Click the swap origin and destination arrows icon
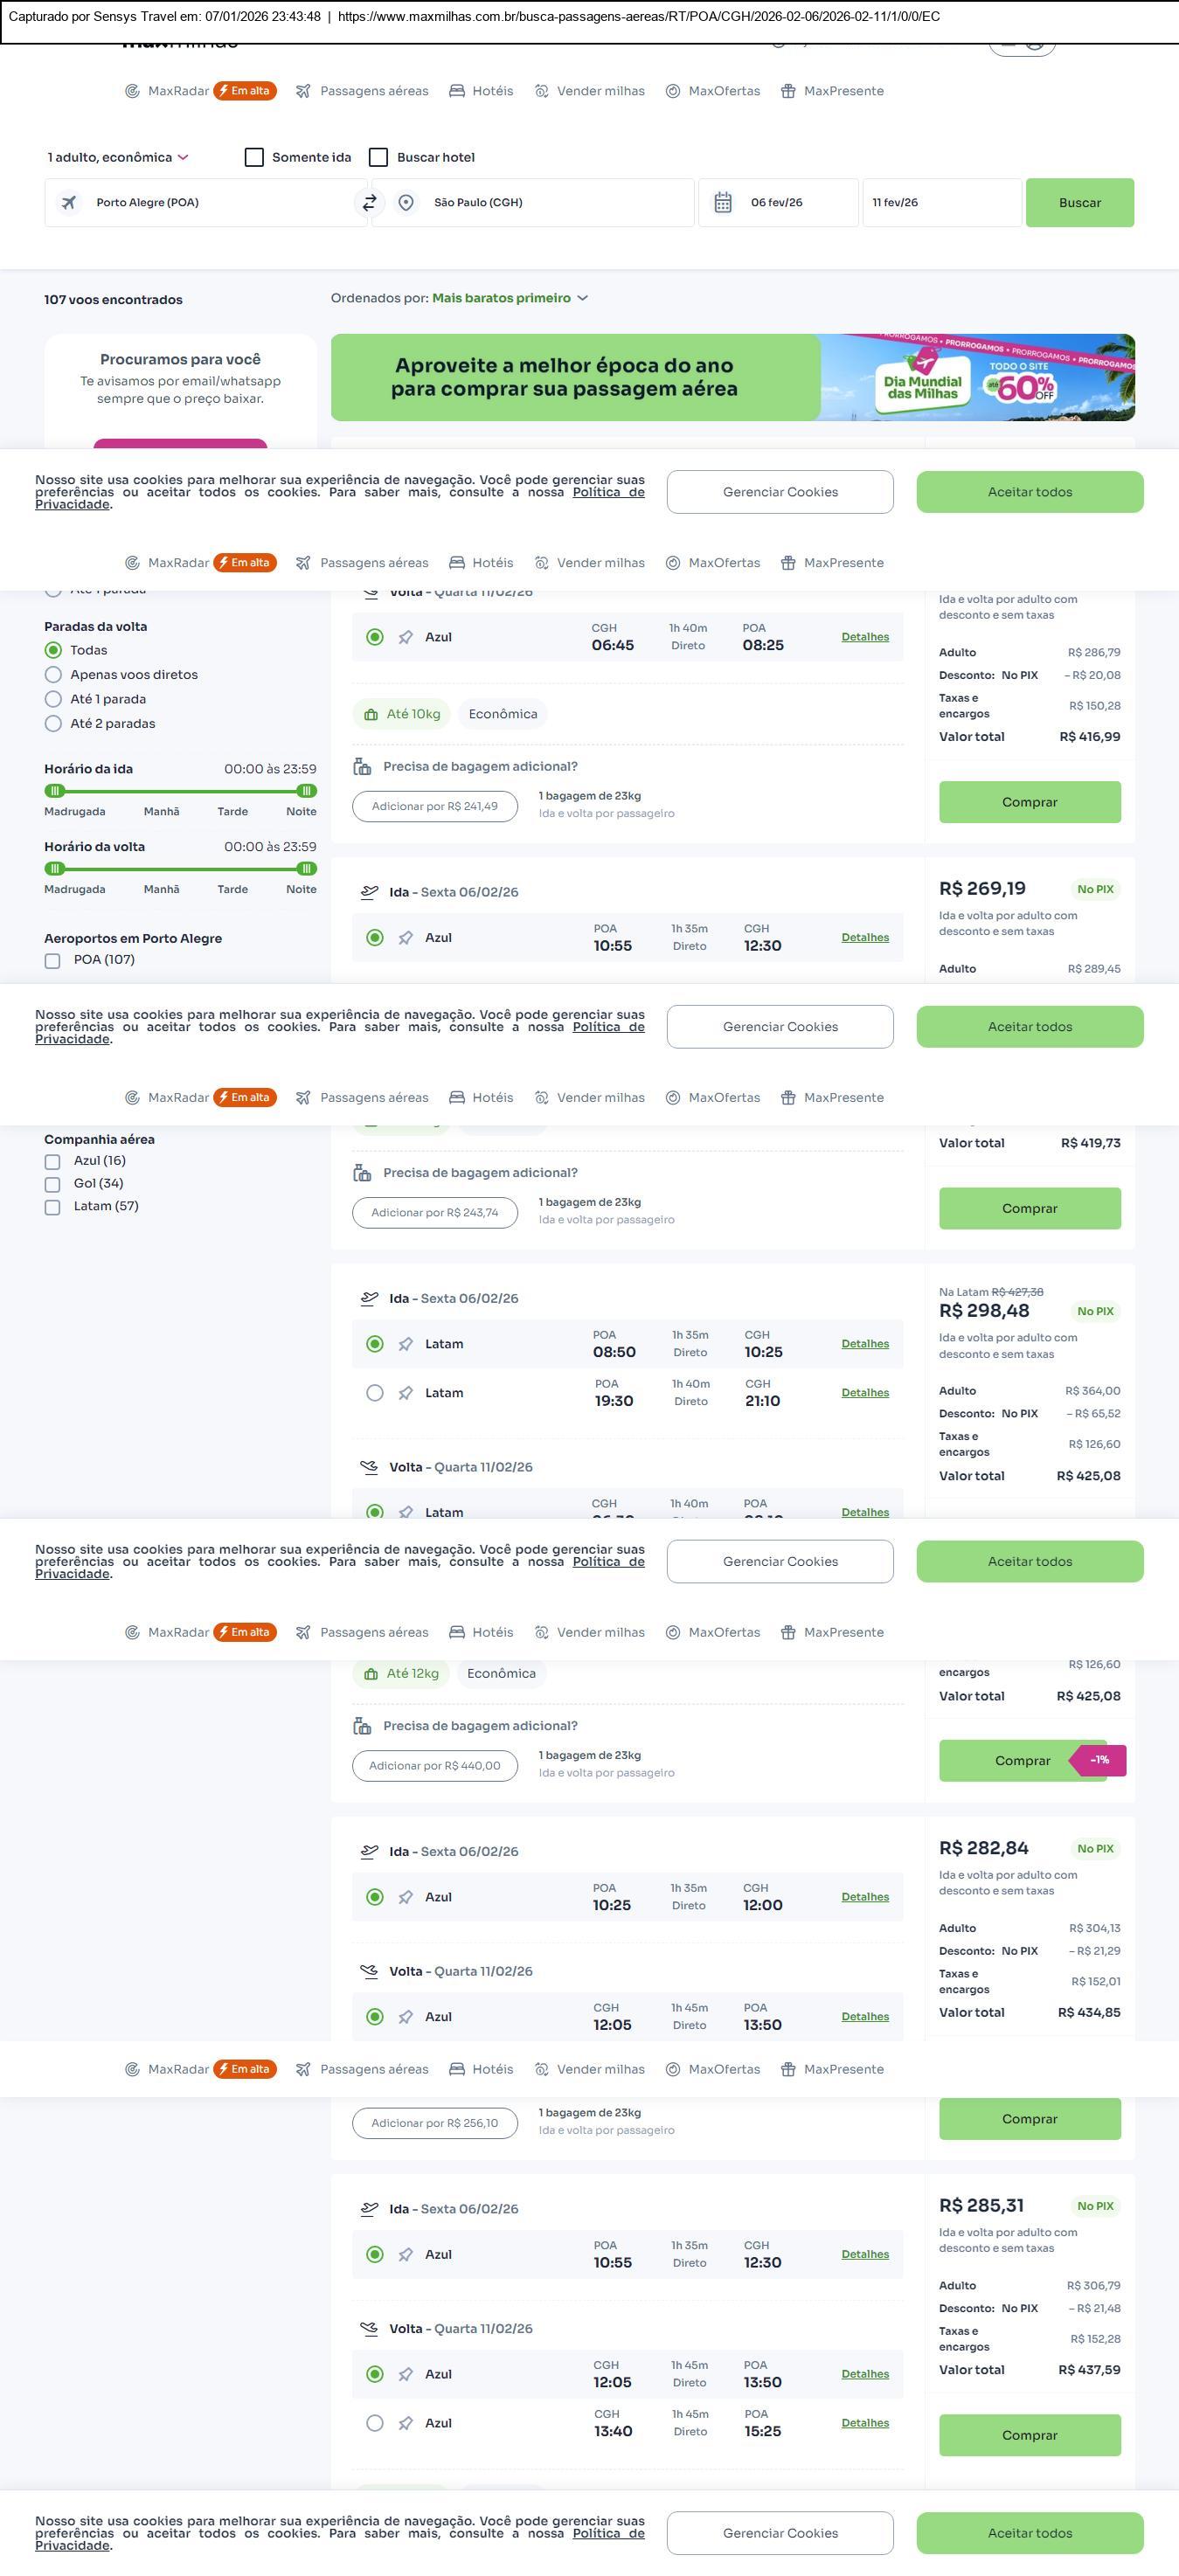 tap(369, 203)
